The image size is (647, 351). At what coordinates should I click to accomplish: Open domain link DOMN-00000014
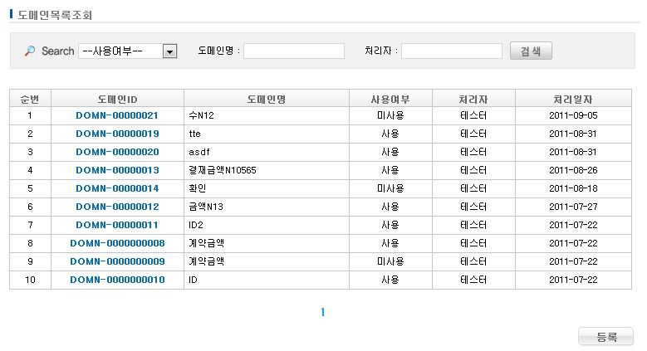click(x=117, y=188)
